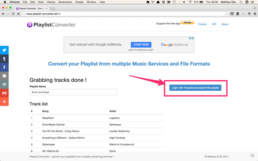Screen dimensions: 258x161
Task: Click the AdChoices info icon
Action: tap(190, 38)
